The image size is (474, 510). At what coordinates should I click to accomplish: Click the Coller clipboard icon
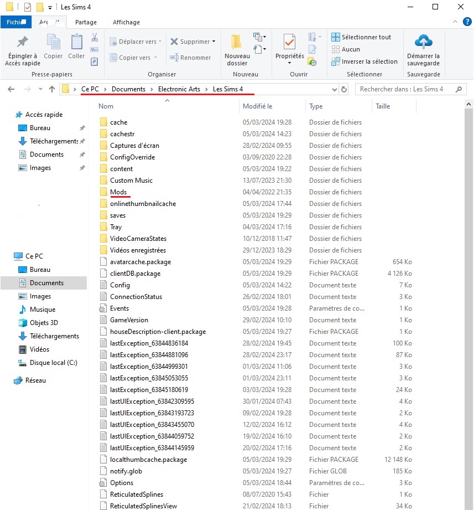click(x=77, y=42)
